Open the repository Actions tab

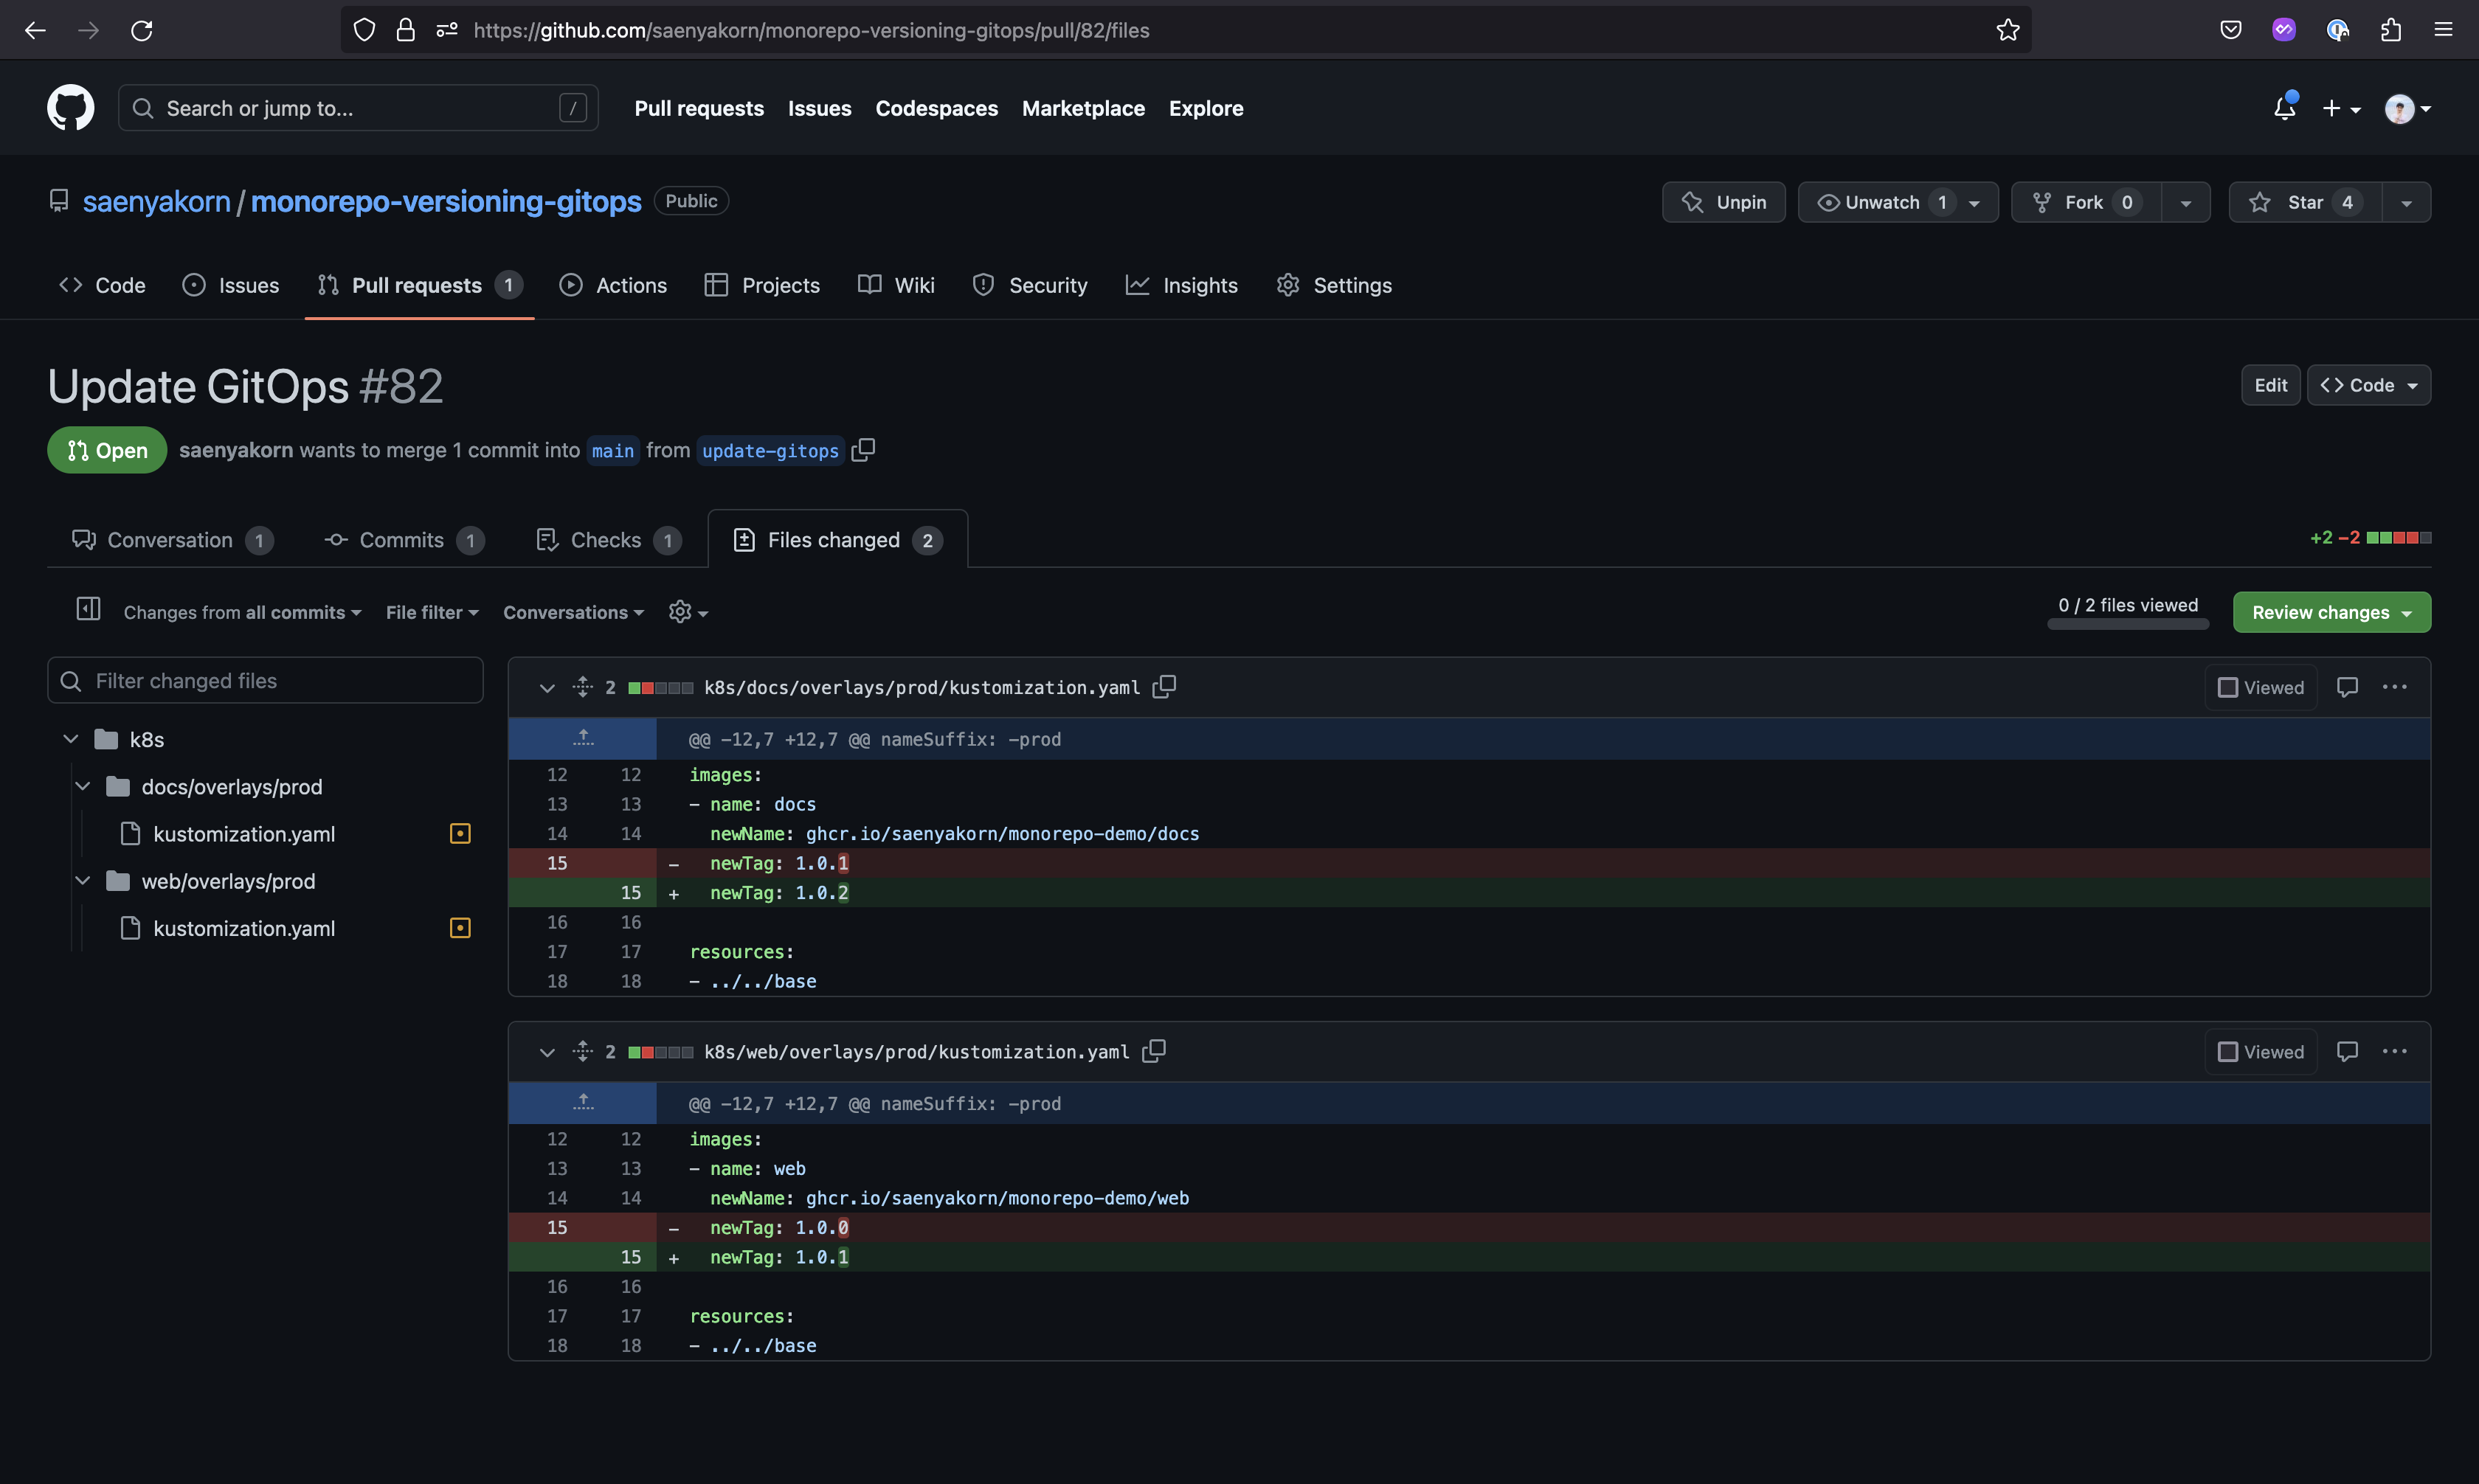click(613, 285)
